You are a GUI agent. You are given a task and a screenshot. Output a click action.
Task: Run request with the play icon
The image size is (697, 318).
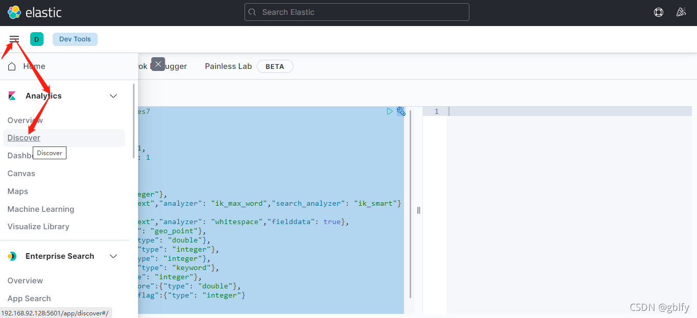pyautogui.click(x=390, y=111)
